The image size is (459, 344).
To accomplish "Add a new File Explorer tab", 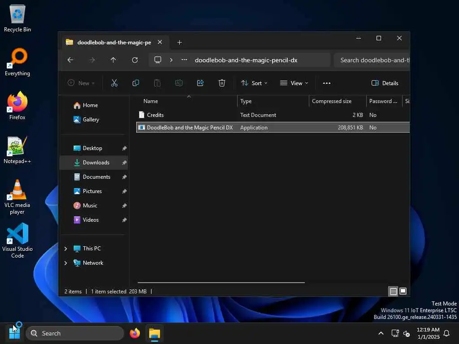I will [179, 43].
